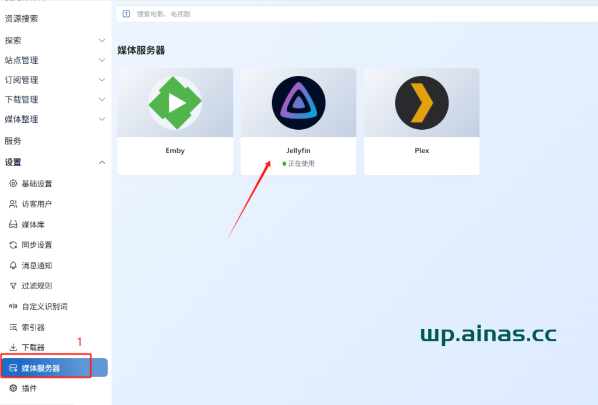The width and height of the screenshot is (598, 405).
Task: Click the 媒体服务器 page heading
Action: coord(141,50)
